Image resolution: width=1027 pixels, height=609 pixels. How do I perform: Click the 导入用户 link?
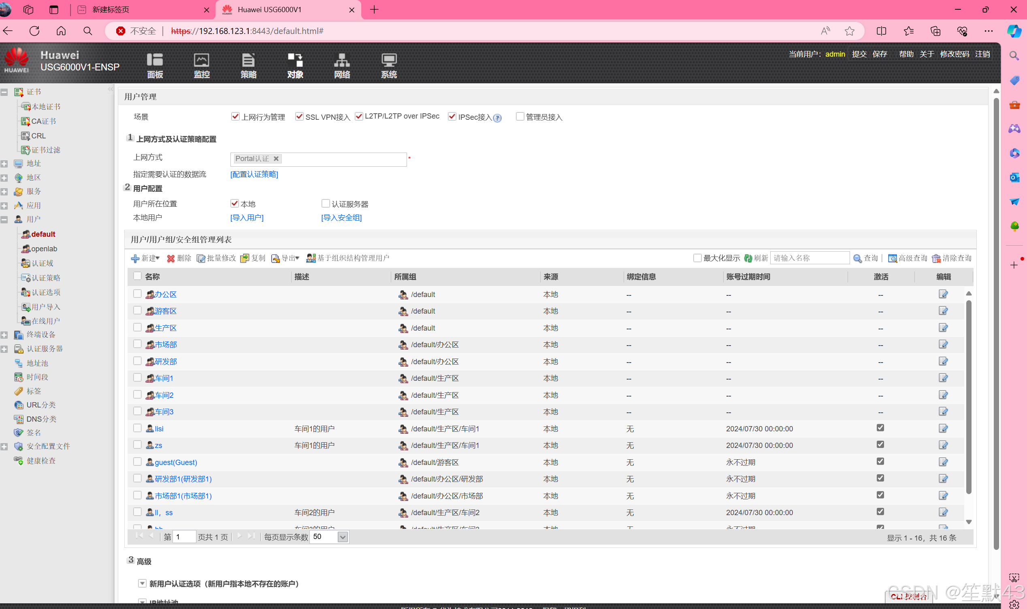(x=247, y=218)
